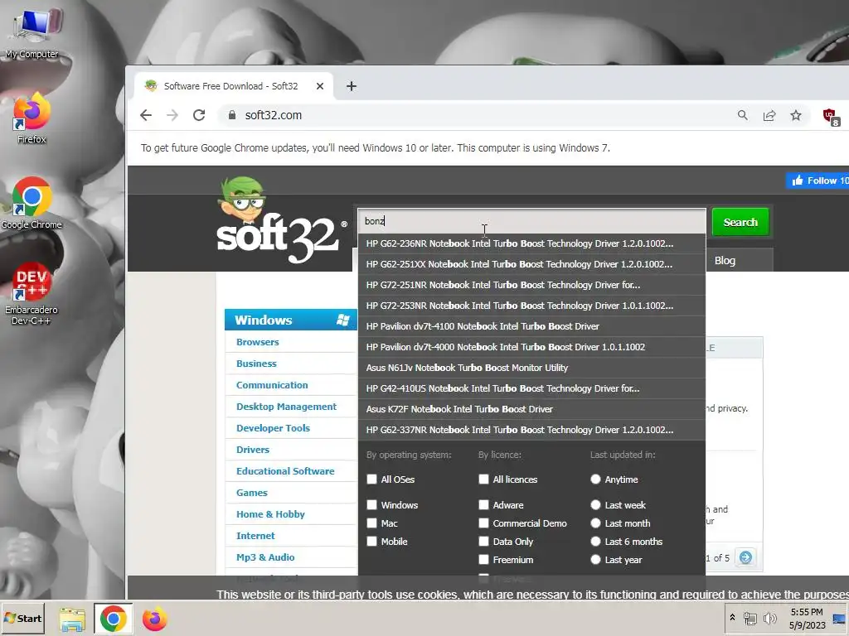Image resolution: width=849 pixels, height=636 pixels.
Task: Click the volume speaker tray icon
Action: point(769,618)
